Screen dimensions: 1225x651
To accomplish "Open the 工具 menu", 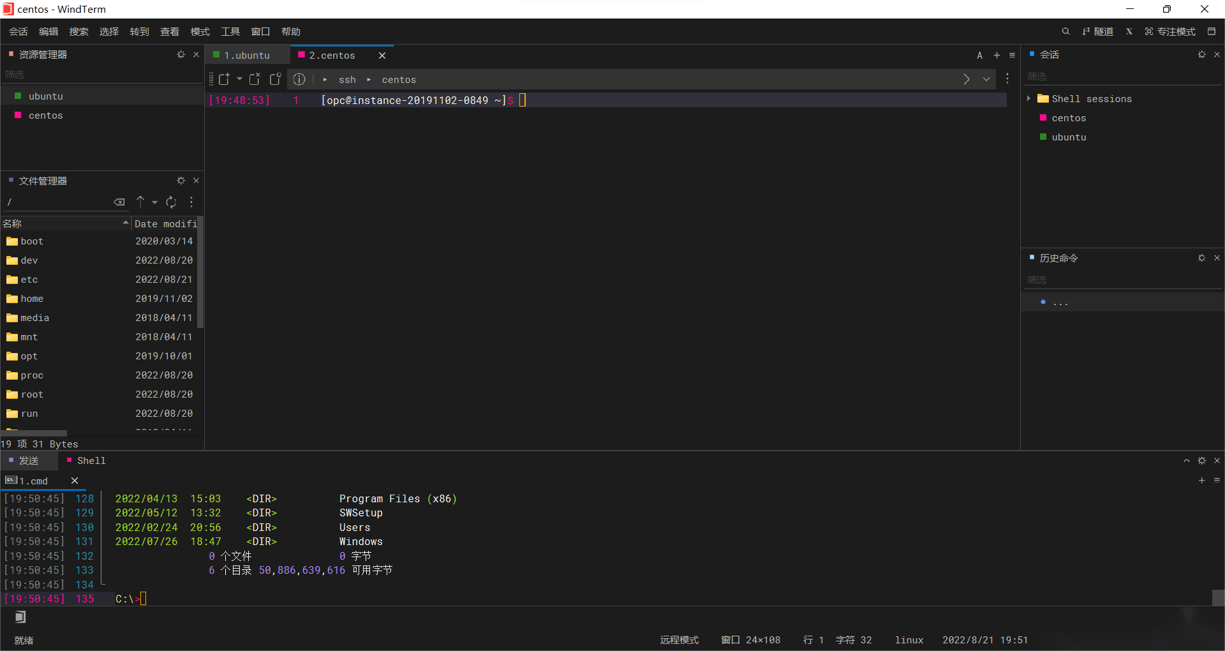I will (230, 31).
